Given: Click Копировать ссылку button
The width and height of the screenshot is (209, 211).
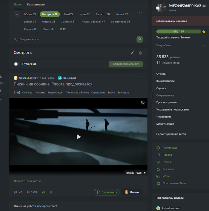Looking at the screenshot, I should [x=126, y=64].
